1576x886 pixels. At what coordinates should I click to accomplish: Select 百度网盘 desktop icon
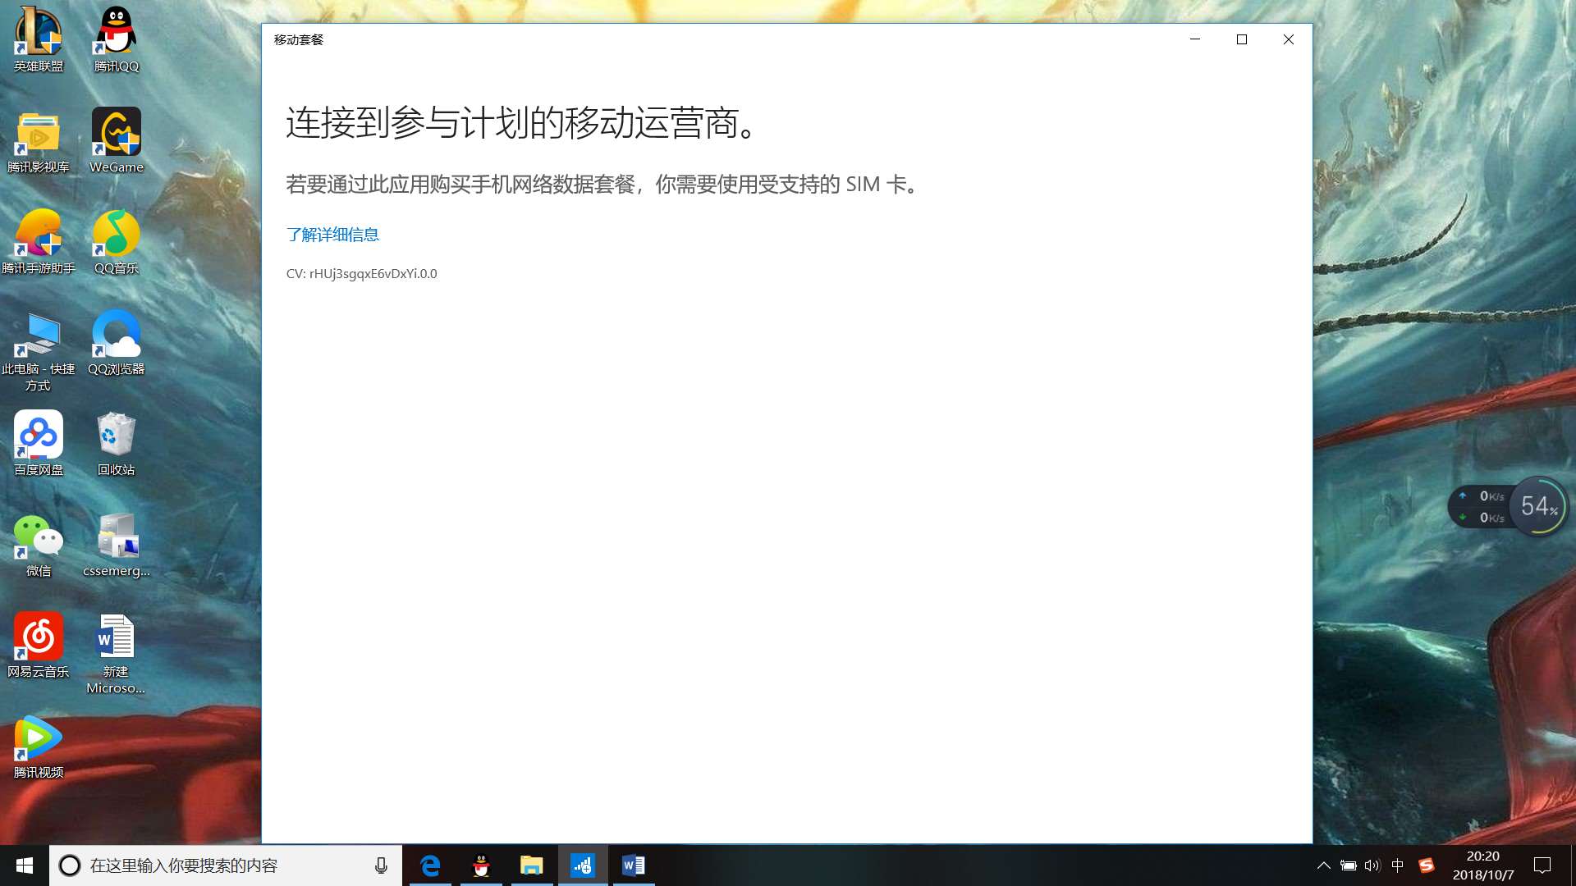pos(39,444)
